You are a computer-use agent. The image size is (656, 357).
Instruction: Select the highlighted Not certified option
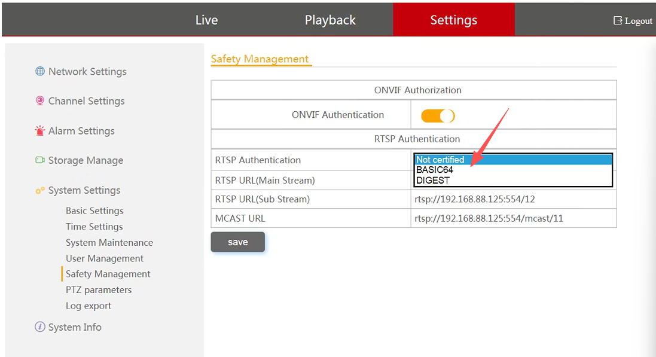tap(440, 160)
